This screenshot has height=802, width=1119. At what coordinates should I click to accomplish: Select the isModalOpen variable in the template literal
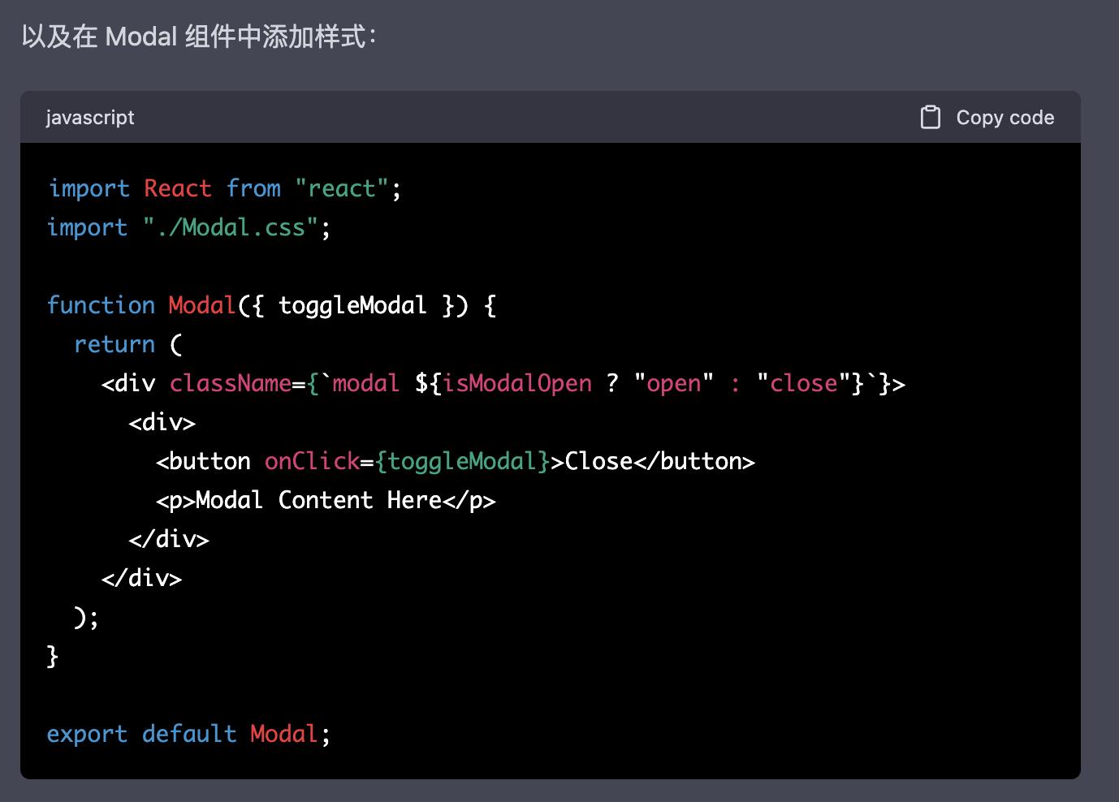click(516, 382)
